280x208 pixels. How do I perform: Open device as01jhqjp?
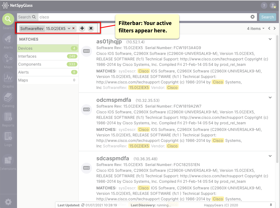coord(109,42)
